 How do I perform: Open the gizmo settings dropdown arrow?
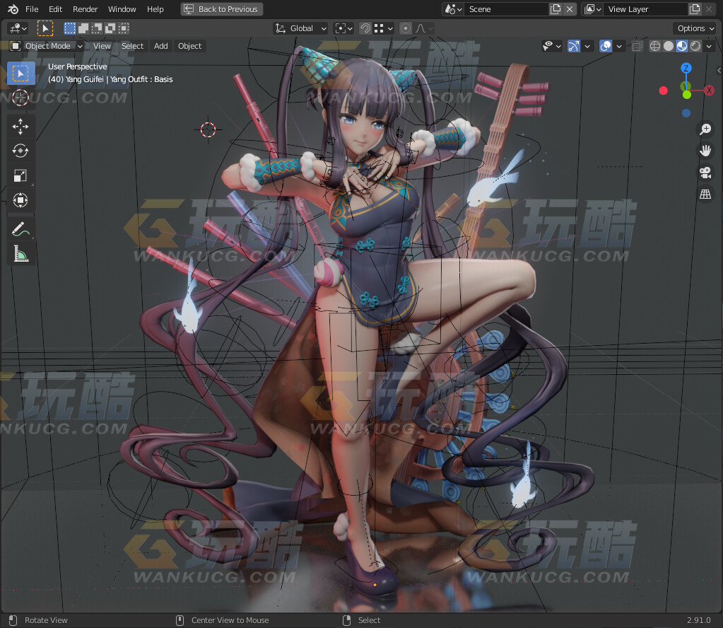pos(587,46)
